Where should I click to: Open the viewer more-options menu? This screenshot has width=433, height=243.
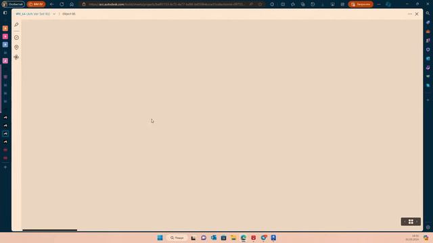(x=410, y=13)
